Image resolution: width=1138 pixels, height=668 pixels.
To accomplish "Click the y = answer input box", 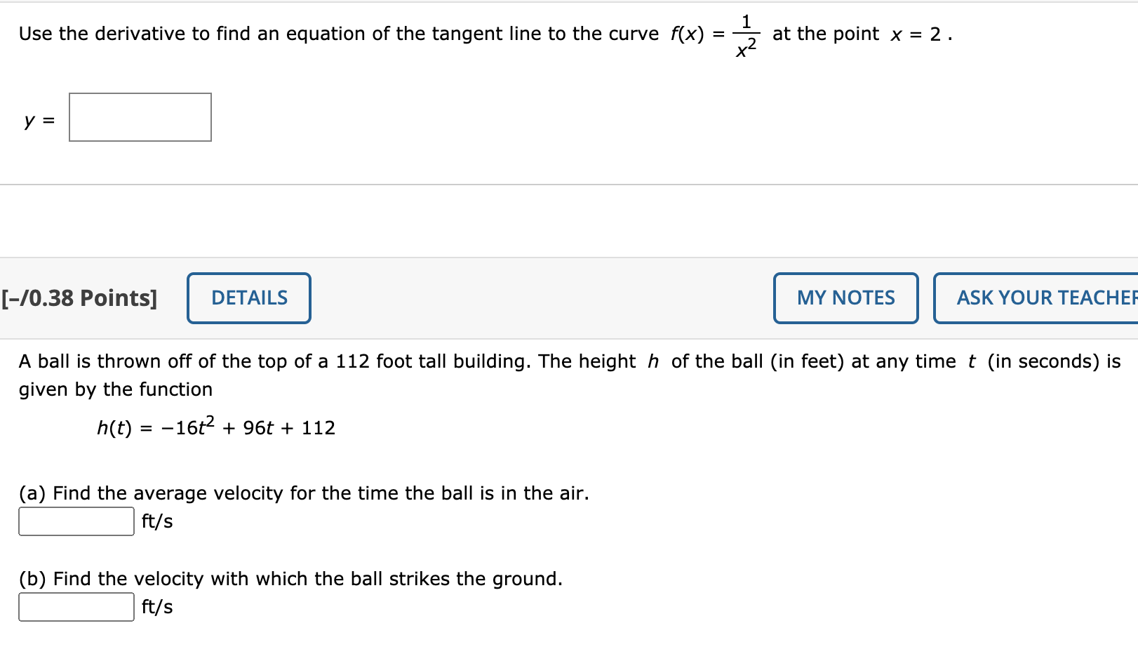I will coord(139,117).
